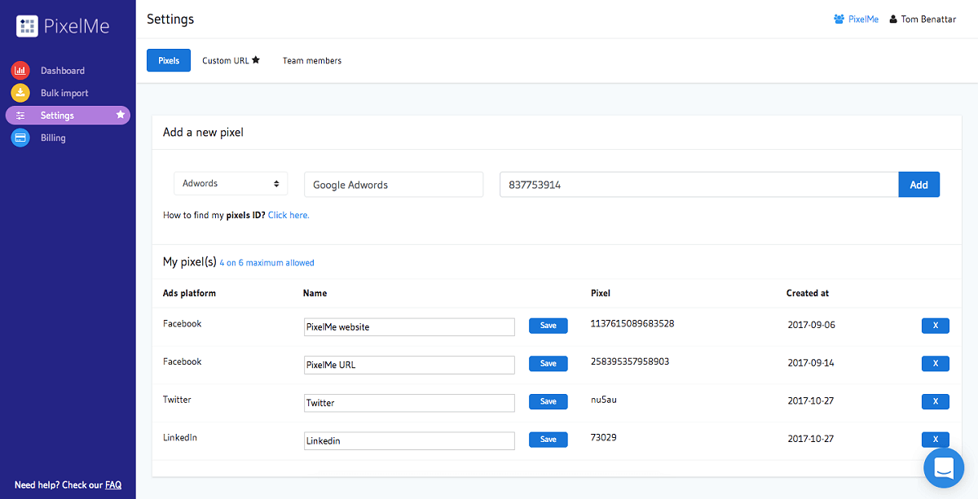Open the FAQ link
Viewport: 978px width, 499px height.
click(113, 485)
